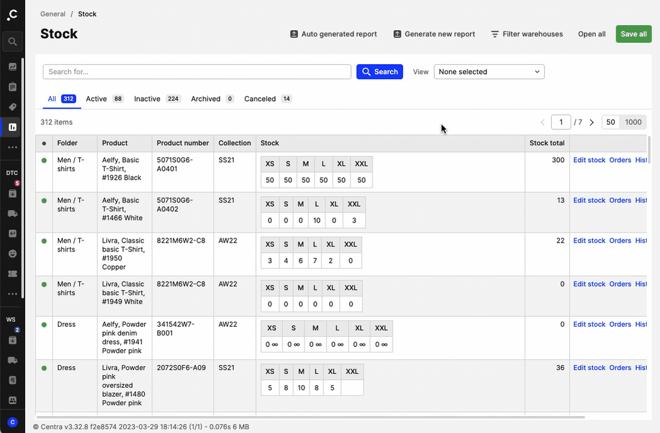Expand more items under the DTC section

click(x=13, y=293)
